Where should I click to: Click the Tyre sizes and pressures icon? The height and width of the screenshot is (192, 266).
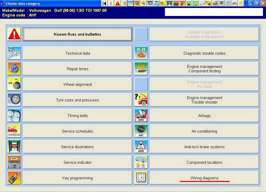14,100
